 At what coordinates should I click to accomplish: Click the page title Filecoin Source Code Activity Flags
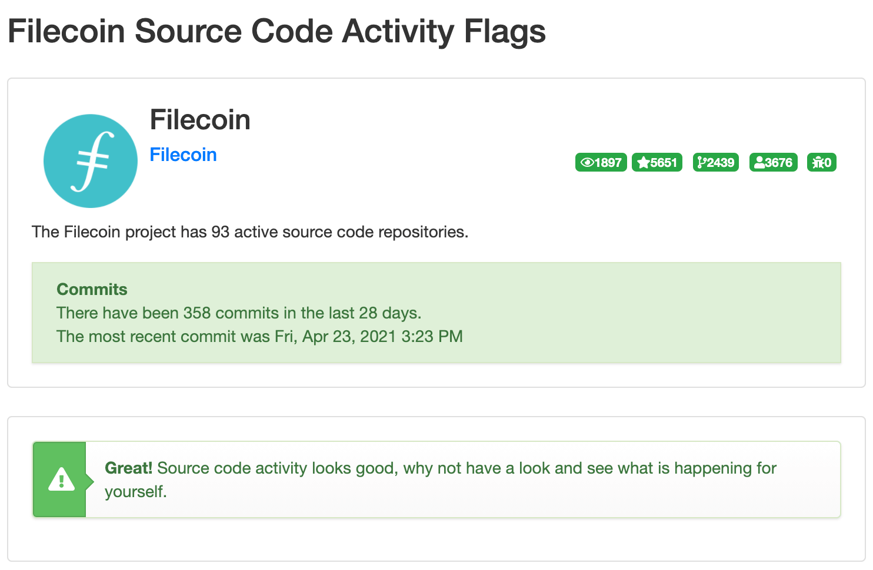(x=276, y=31)
